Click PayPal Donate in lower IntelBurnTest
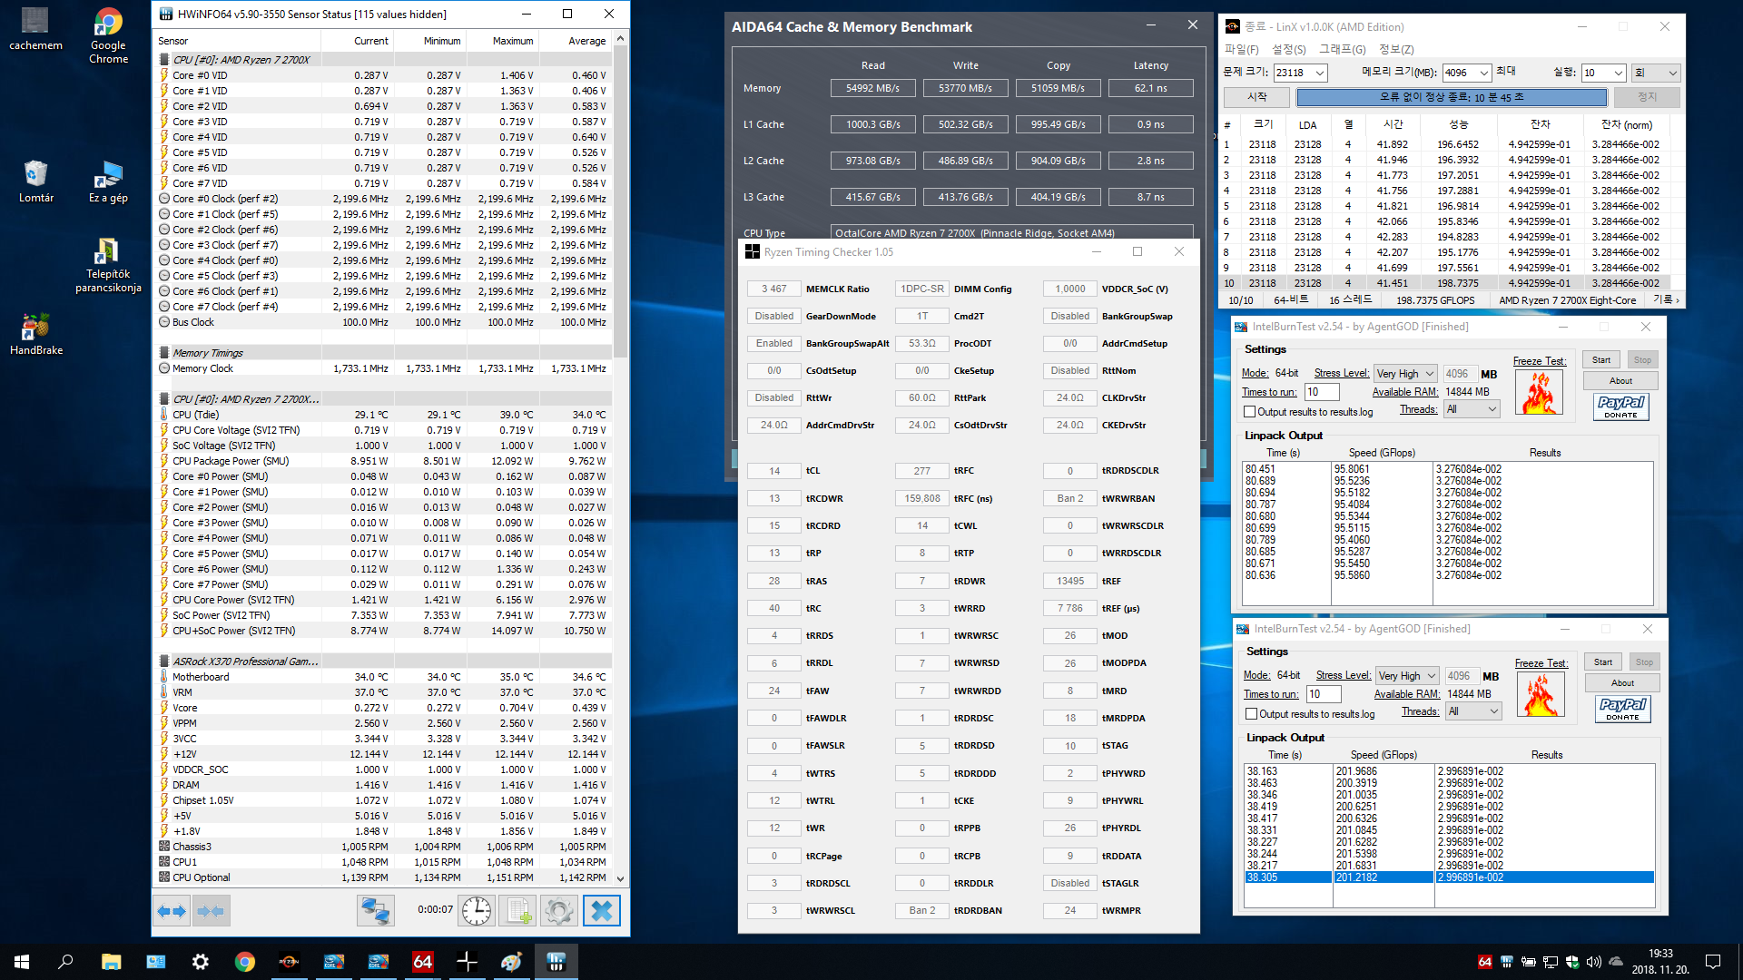Image resolution: width=1743 pixels, height=980 pixels. 1623,709
